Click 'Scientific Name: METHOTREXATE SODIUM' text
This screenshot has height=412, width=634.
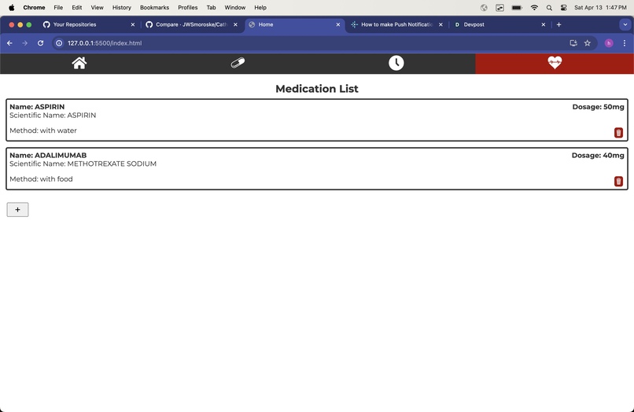click(83, 164)
